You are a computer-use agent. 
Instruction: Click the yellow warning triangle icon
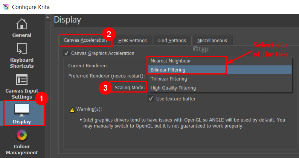[72, 110]
